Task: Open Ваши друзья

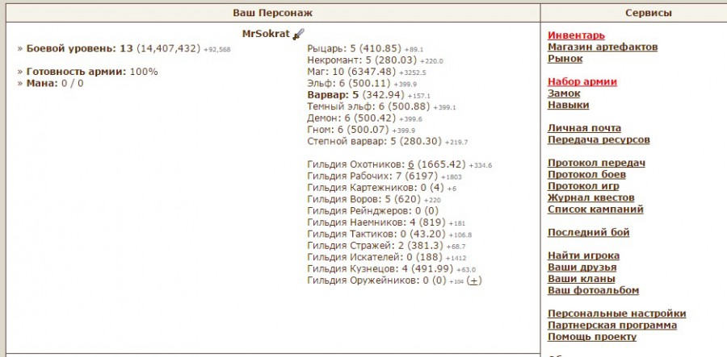Action: coord(582,268)
